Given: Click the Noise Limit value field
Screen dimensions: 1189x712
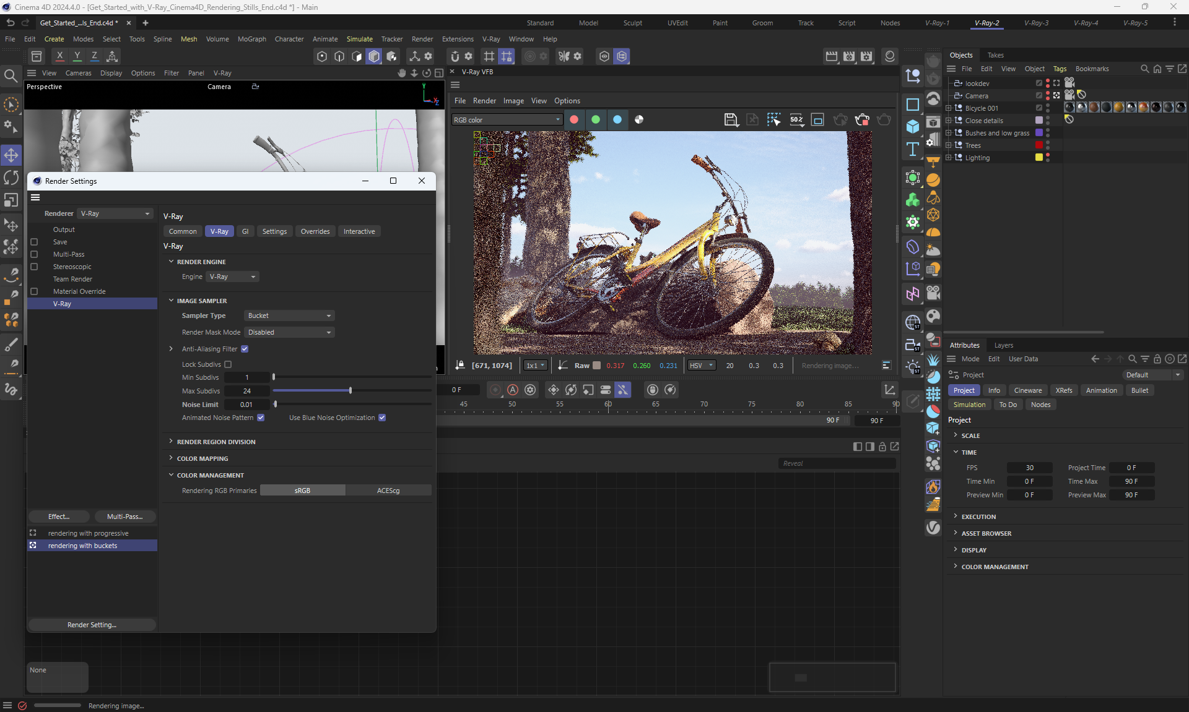Looking at the screenshot, I should (x=246, y=405).
